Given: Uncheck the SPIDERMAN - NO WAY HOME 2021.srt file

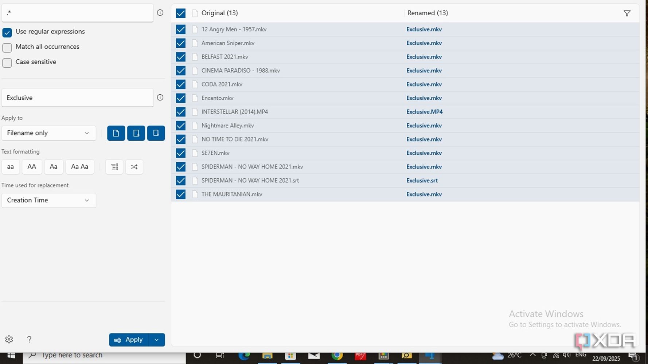Looking at the screenshot, I should click(x=181, y=181).
